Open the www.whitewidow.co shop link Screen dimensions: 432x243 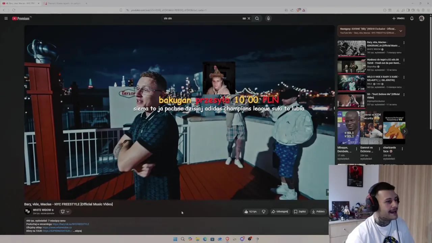pyautogui.click(x=57, y=227)
